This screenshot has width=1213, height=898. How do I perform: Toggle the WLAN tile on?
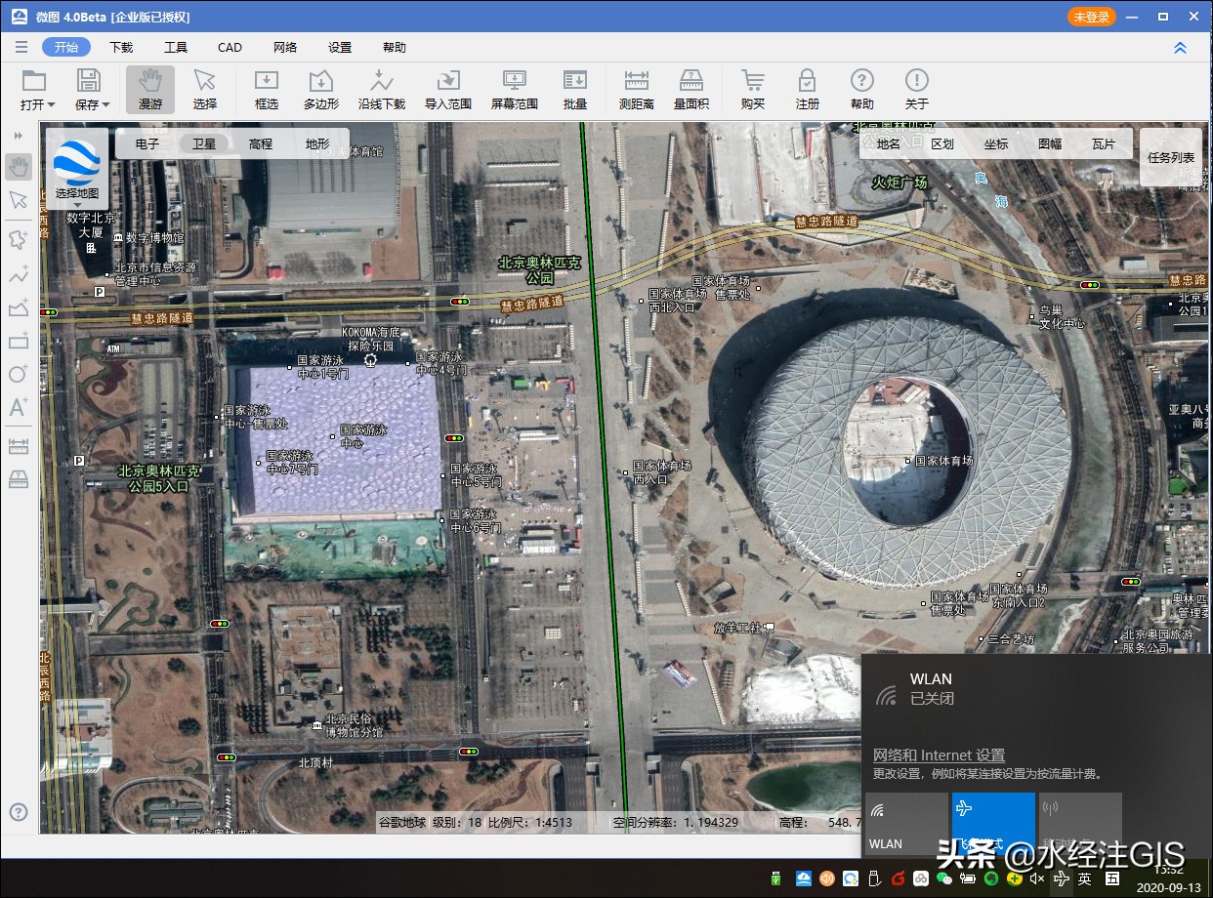click(x=904, y=825)
